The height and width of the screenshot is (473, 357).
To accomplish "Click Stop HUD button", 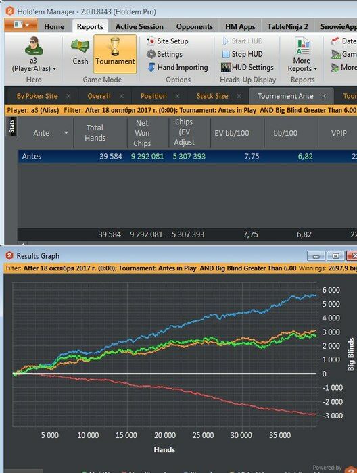I will pyautogui.click(x=242, y=54).
